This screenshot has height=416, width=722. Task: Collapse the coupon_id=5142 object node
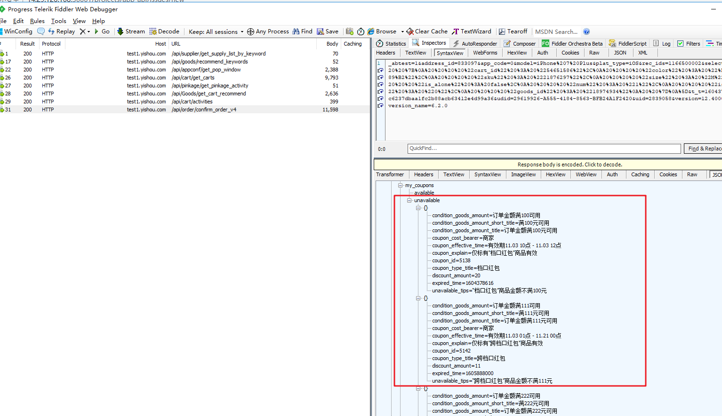click(x=418, y=298)
